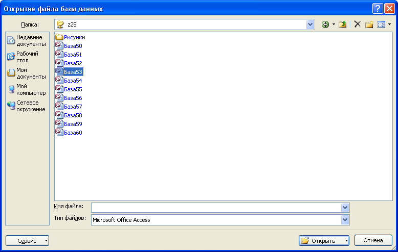This screenshot has width=398, height=252.
Task: Go to Рабочий стол in the sidebar
Action: (x=24, y=57)
